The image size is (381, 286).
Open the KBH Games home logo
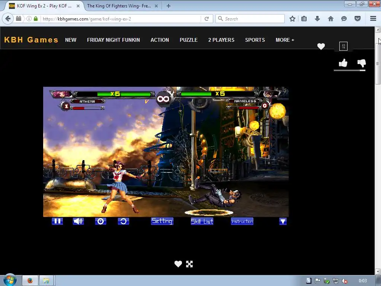click(x=31, y=39)
